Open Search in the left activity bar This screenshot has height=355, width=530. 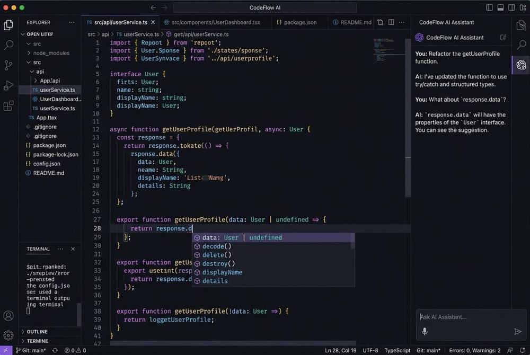[8, 45]
